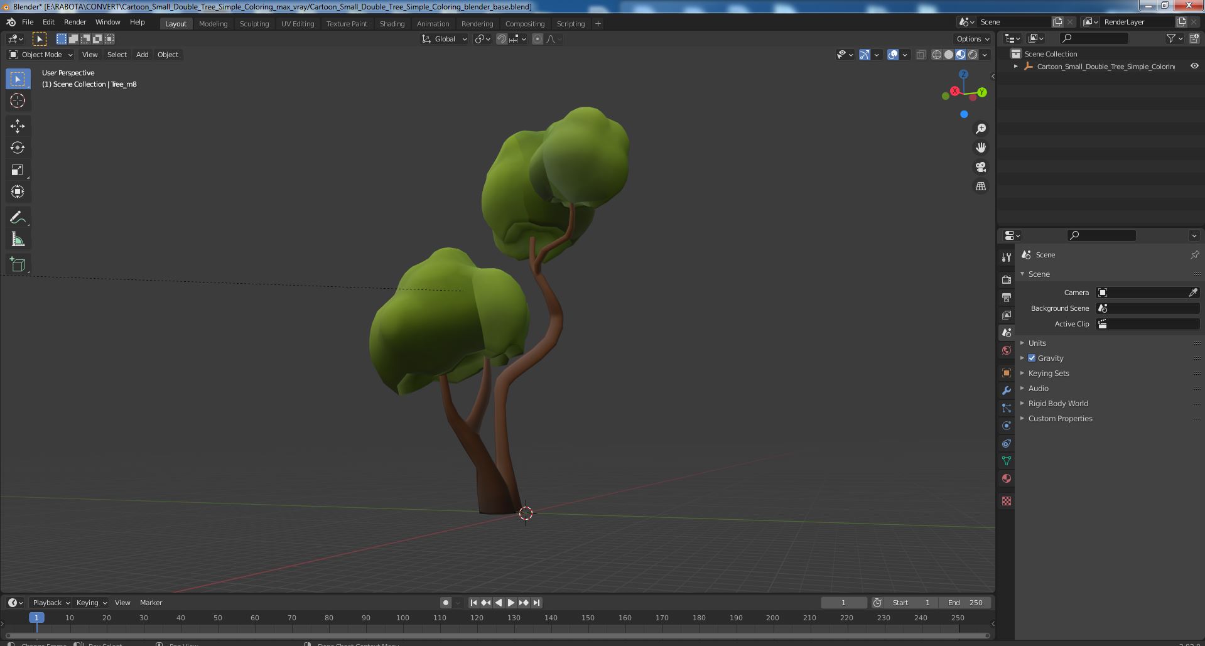Switch to the UV Editing workspace tab
The height and width of the screenshot is (646, 1205).
click(298, 24)
